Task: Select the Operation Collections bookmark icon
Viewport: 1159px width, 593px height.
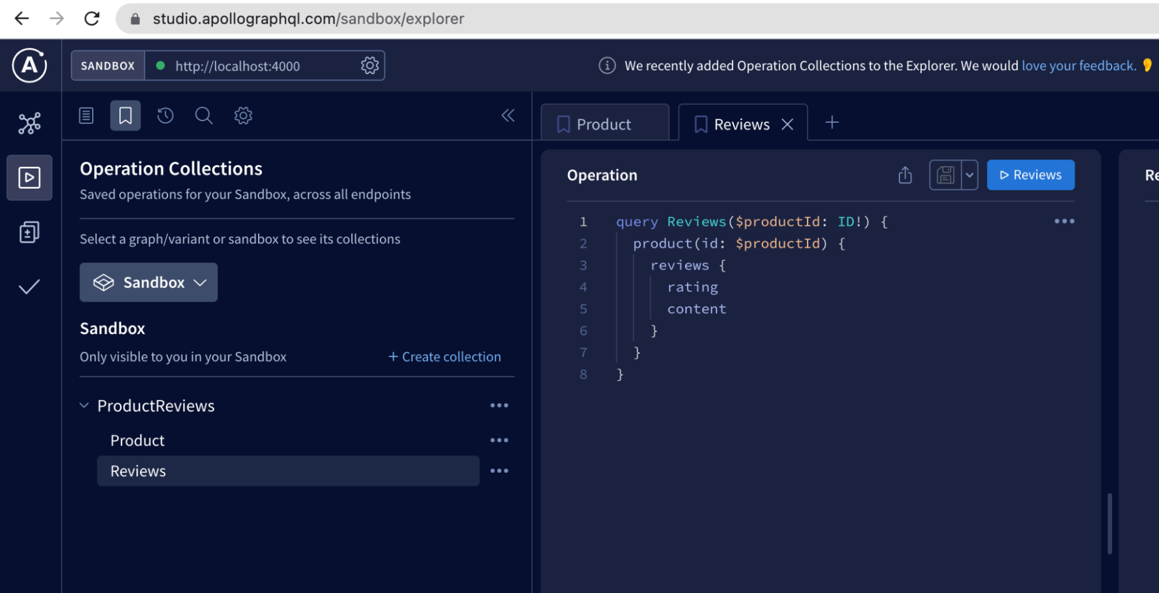Action: point(125,116)
